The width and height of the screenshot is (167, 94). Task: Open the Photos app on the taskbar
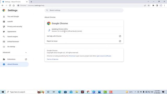pos(99,92)
